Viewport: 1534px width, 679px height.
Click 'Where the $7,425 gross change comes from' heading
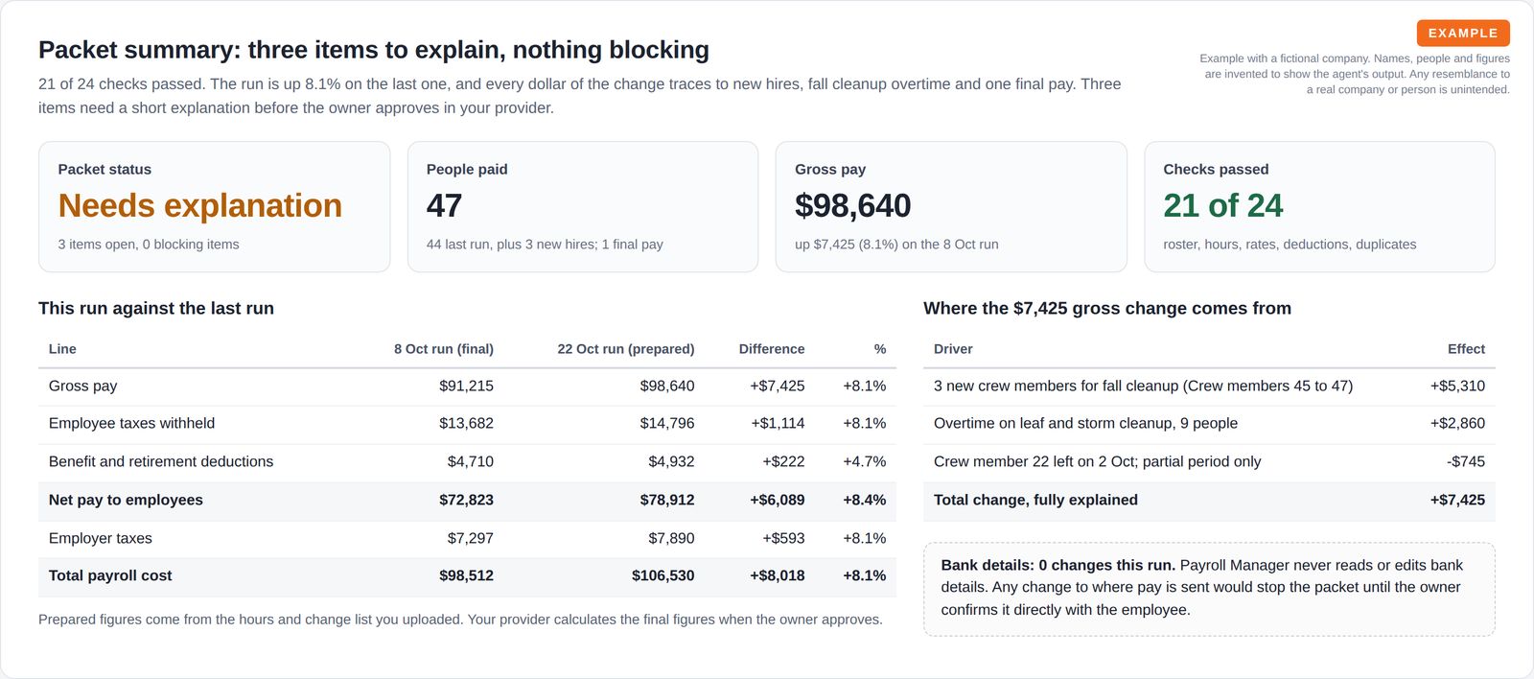[x=1107, y=308]
